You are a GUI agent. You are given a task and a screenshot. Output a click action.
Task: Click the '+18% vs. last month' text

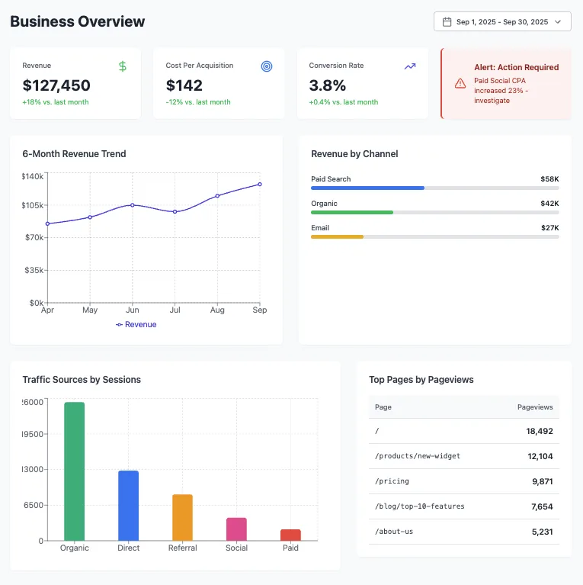pos(56,102)
